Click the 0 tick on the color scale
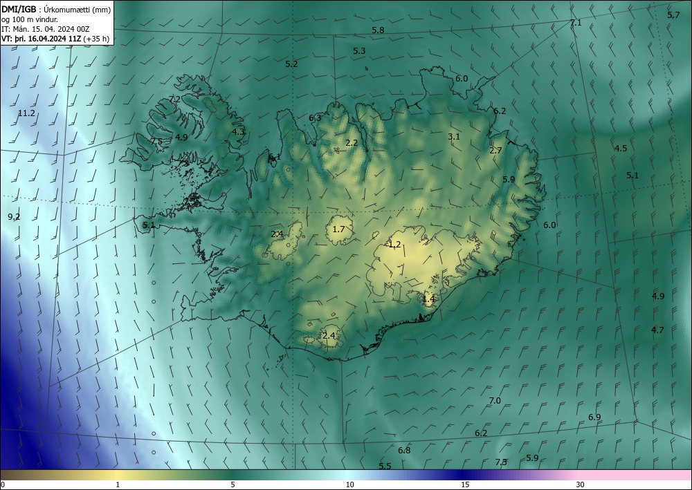Viewport: 692px width, 490px height. pyautogui.click(x=3, y=484)
